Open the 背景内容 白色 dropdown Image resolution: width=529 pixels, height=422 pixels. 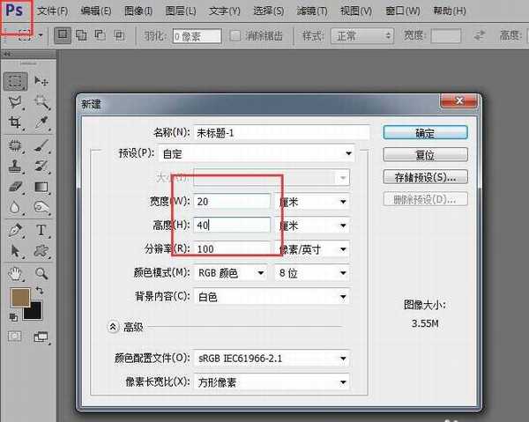pyautogui.click(x=272, y=297)
